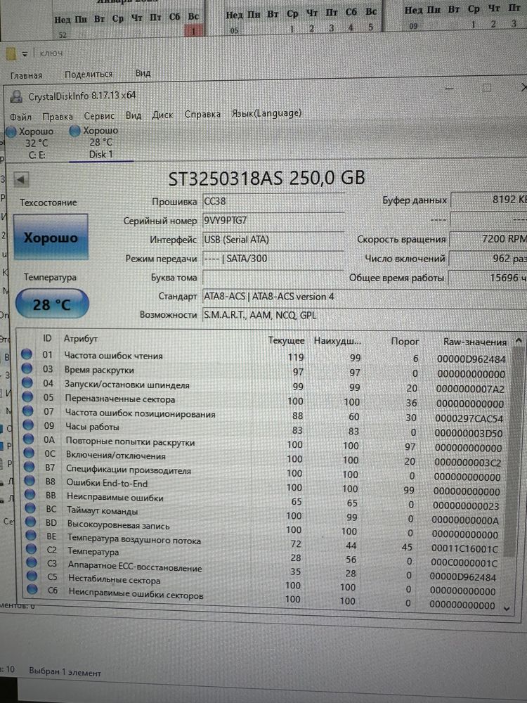Click the Порог column header
The height and width of the screenshot is (703, 527).
(x=405, y=341)
